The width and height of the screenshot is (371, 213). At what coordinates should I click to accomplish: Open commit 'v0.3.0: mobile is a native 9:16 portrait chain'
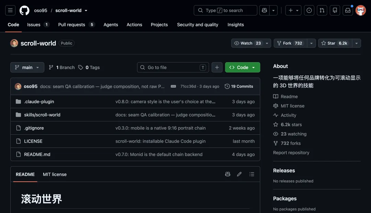[x=160, y=128]
